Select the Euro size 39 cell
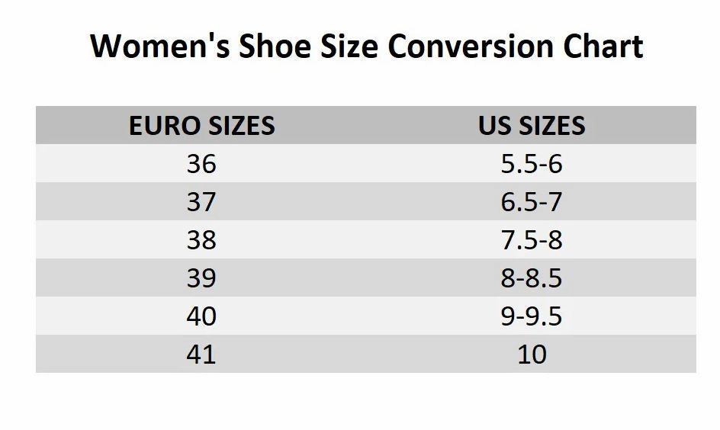This screenshot has width=720, height=430. [201, 278]
